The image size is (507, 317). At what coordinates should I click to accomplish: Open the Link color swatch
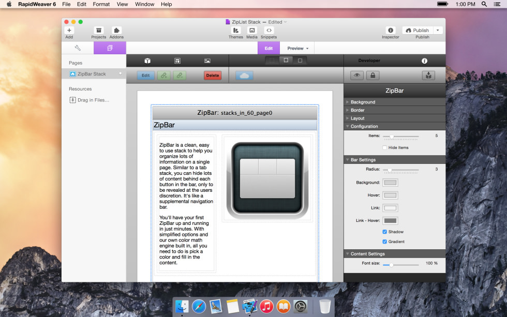pyautogui.click(x=390, y=208)
